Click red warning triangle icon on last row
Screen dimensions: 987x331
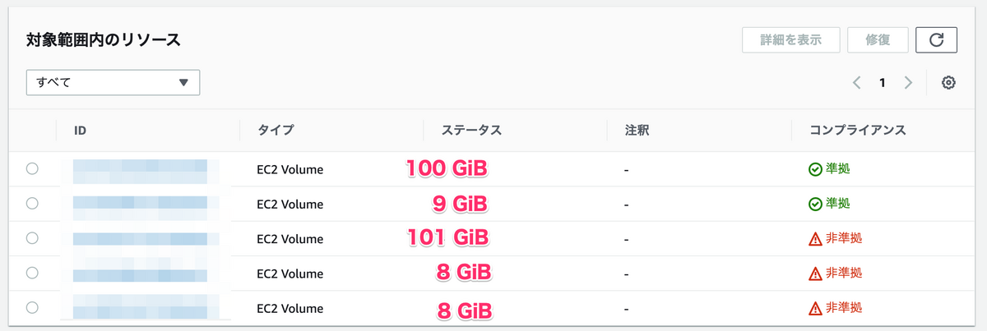[815, 308]
